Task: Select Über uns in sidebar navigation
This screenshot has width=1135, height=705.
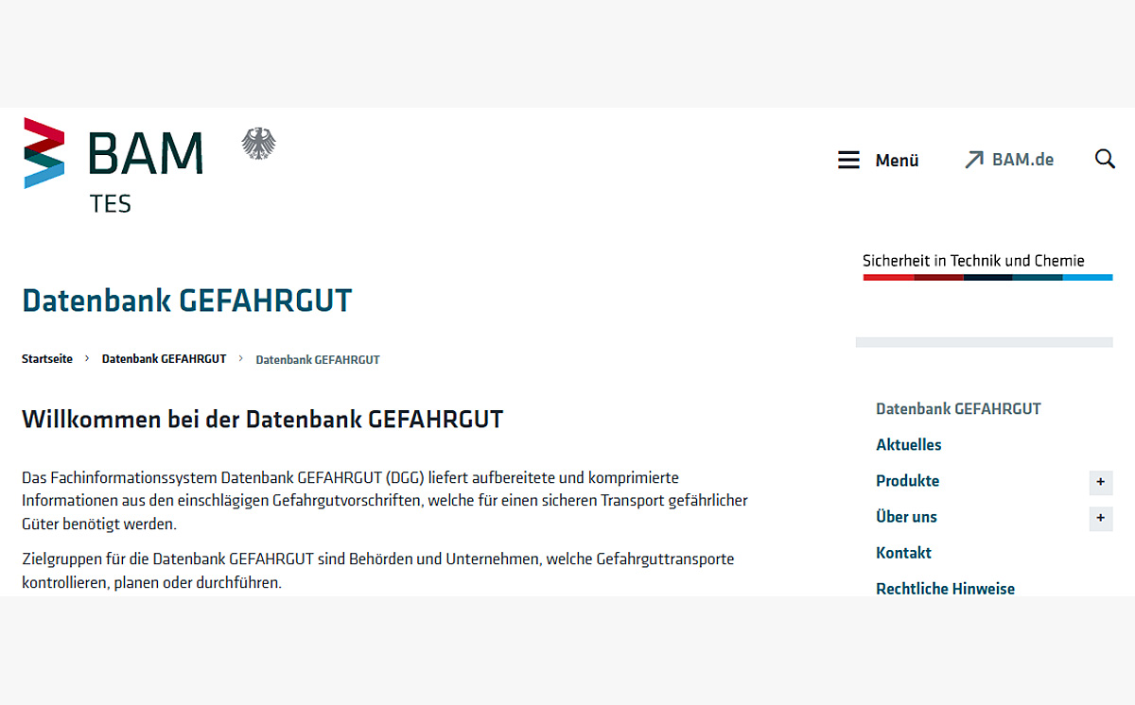Action: click(x=906, y=517)
